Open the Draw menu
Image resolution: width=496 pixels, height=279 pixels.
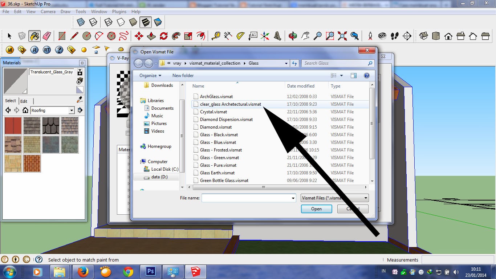click(65, 12)
